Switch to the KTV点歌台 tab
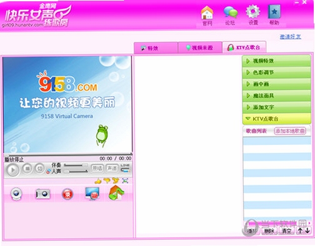Screen dimensions: 315x246 pyautogui.click(x=244, y=47)
